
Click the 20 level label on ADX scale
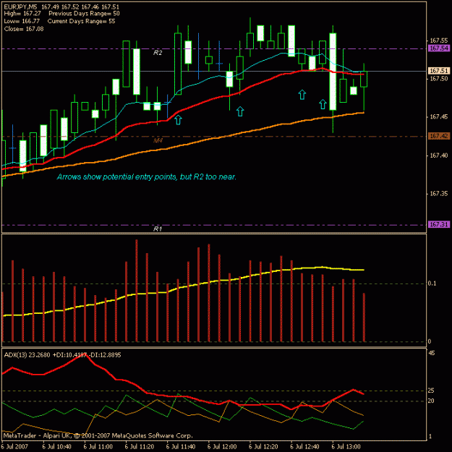431,401
